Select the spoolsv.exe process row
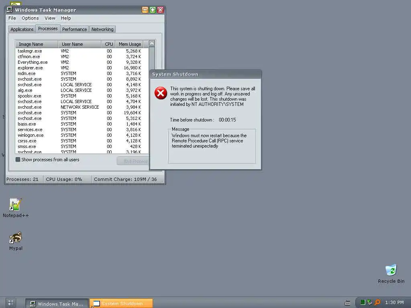411x308 pixels. [82, 96]
